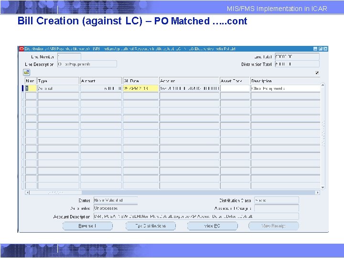
Task: Click the Status field showing Never Validated
Action: pos(116,200)
